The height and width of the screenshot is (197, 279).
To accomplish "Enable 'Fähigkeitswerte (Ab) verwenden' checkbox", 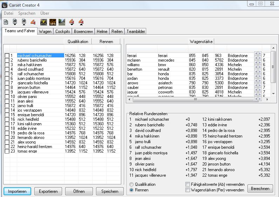I will point(188,184).
